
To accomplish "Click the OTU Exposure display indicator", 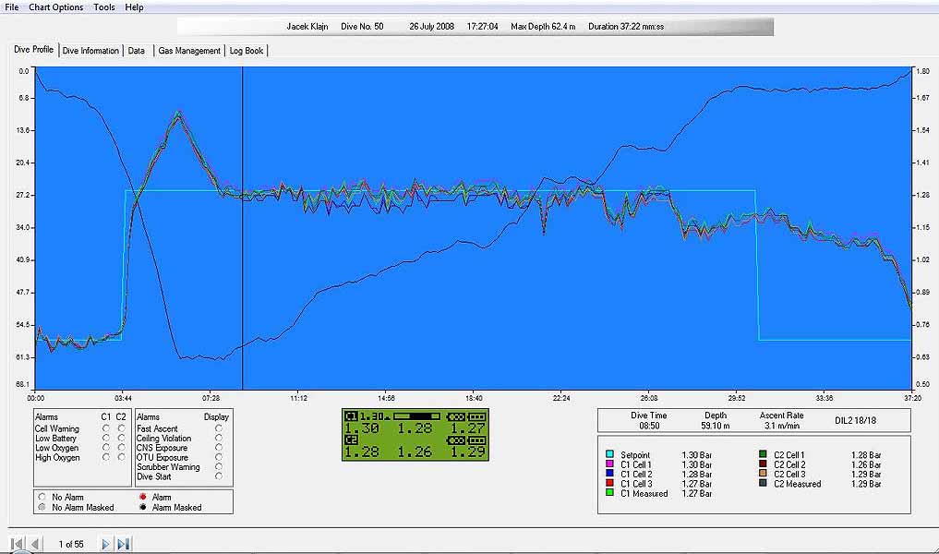I will (219, 457).
